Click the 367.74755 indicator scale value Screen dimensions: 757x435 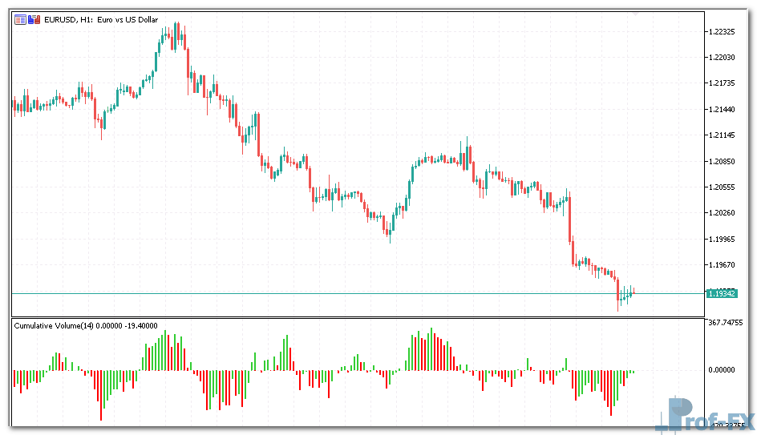tap(726, 323)
